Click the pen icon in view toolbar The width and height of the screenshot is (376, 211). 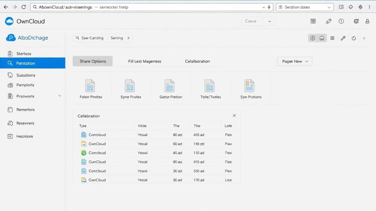(x=343, y=38)
